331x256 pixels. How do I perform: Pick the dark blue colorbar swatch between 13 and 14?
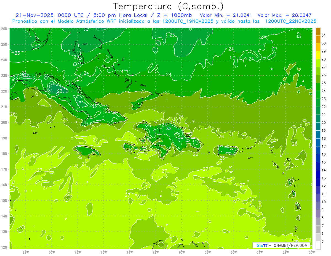point(318,174)
